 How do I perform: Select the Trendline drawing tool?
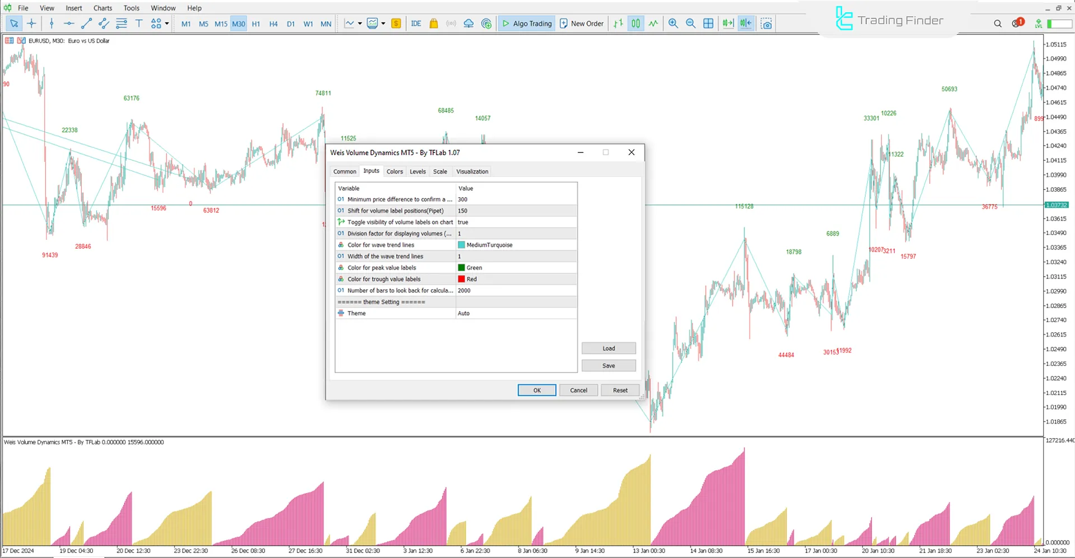point(86,24)
